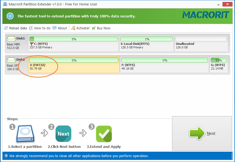Open the About dialog icon

(x=55, y=28)
